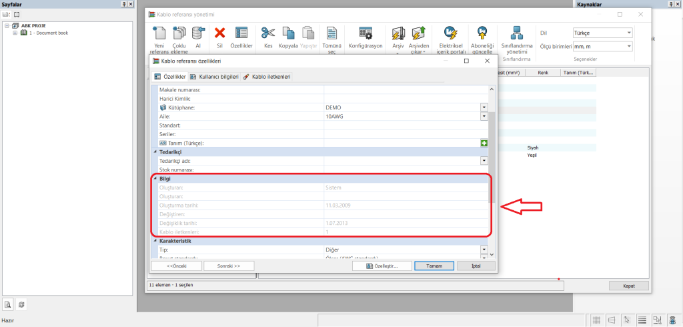This screenshot has height=327, width=683.
Task: Click the Kopyala copy icon
Action: click(288, 33)
